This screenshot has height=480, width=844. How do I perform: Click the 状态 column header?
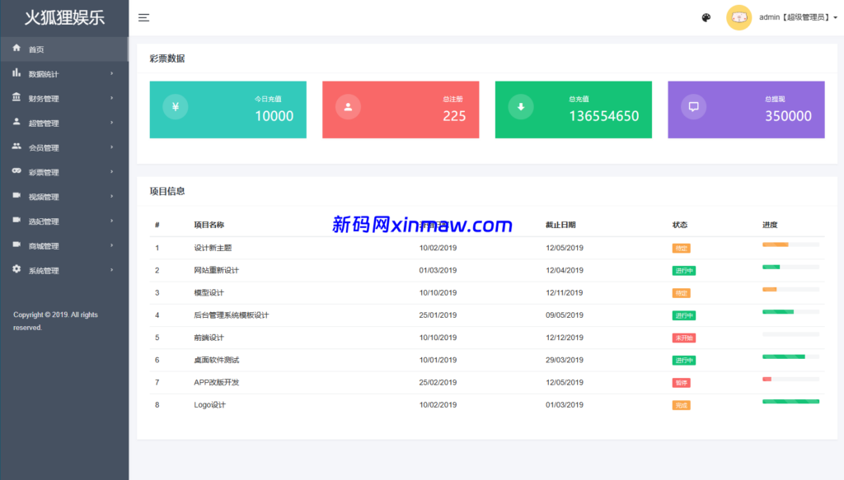680,225
